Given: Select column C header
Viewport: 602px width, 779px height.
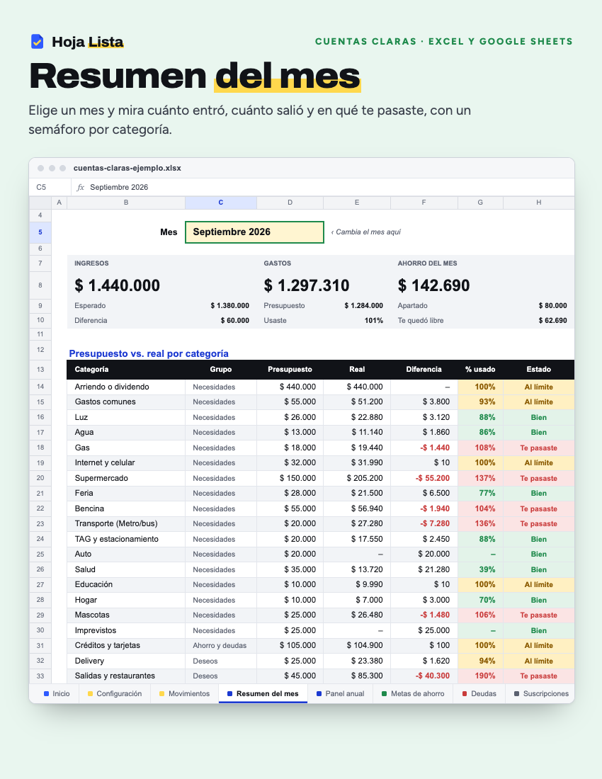Looking at the screenshot, I should pos(220,203).
